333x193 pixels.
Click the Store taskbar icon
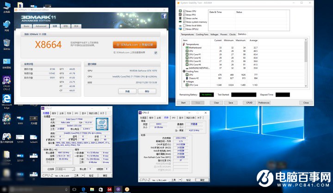click(101, 189)
